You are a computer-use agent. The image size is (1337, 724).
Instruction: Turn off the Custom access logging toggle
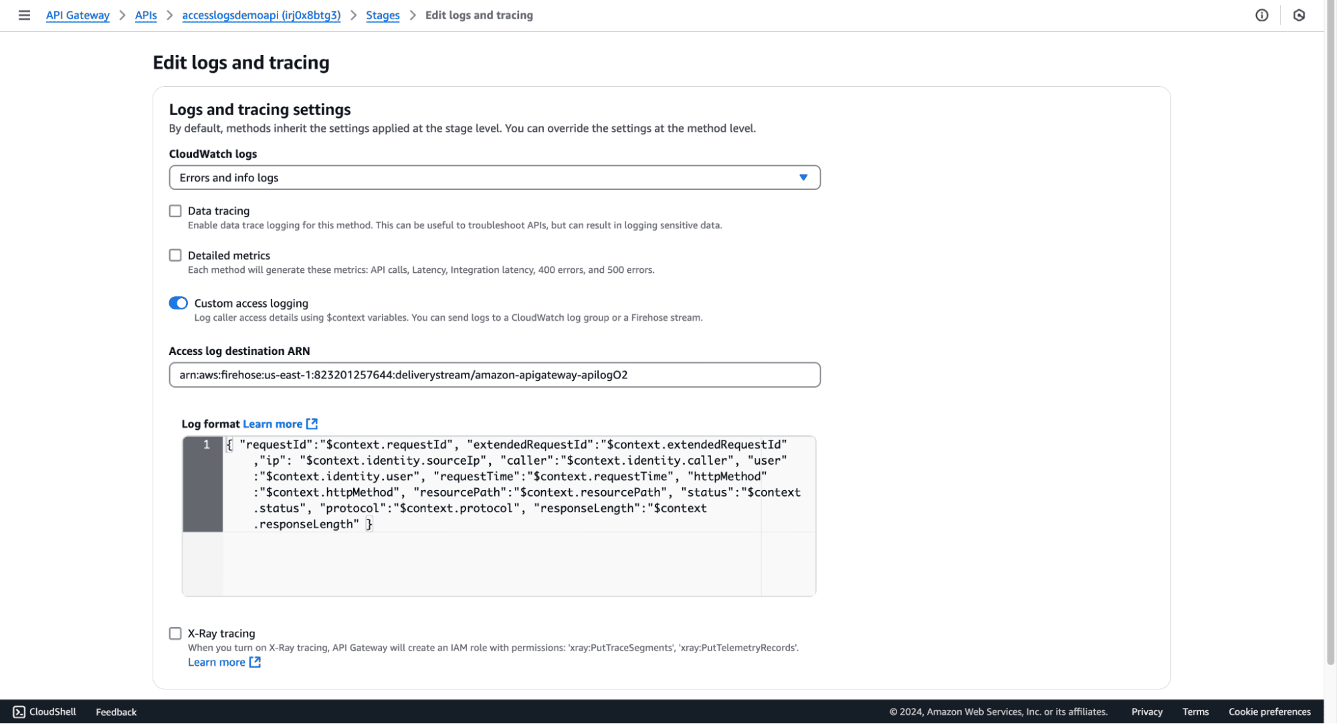click(178, 303)
